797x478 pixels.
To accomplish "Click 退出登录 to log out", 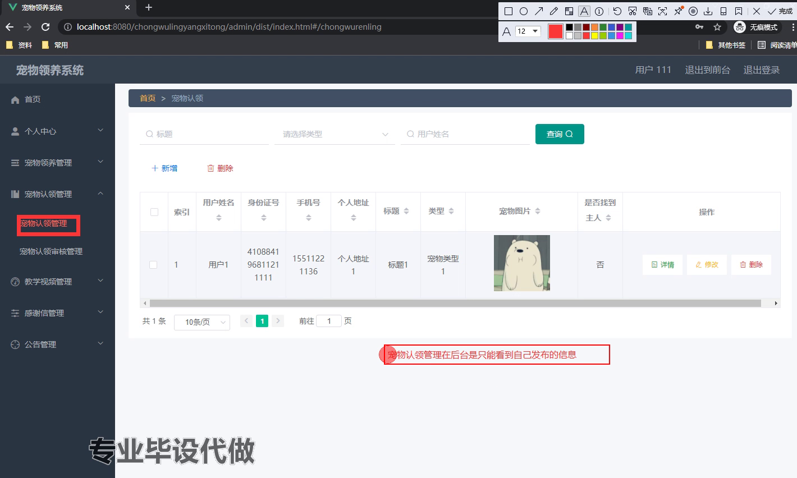I will (x=762, y=70).
